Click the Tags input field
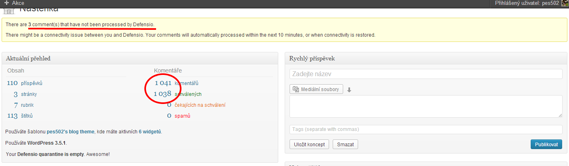 [426, 129]
